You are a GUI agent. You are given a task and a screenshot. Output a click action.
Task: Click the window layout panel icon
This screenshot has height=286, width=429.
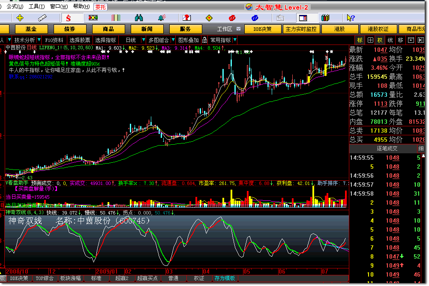click(x=303, y=18)
